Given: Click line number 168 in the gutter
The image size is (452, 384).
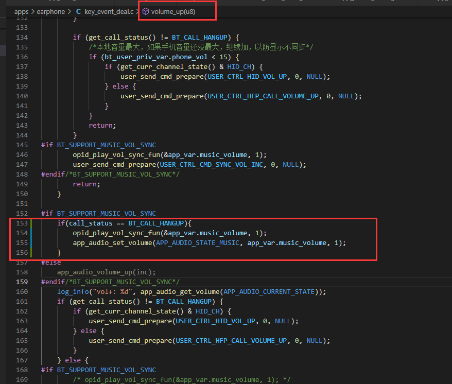Looking at the screenshot, I should pyautogui.click(x=22, y=370).
